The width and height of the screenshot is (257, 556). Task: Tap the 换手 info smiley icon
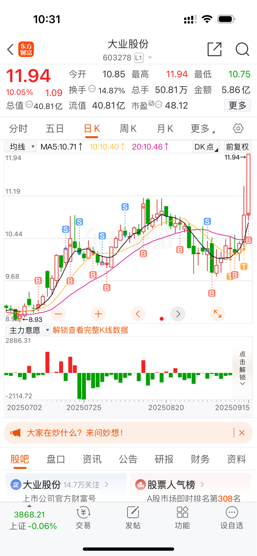[x=92, y=89]
